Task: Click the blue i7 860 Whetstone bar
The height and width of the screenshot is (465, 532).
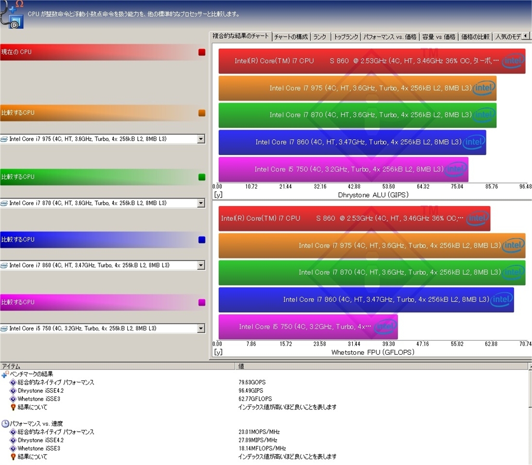Action: [366, 300]
